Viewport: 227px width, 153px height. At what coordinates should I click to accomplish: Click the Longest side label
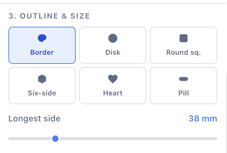[x=34, y=119]
